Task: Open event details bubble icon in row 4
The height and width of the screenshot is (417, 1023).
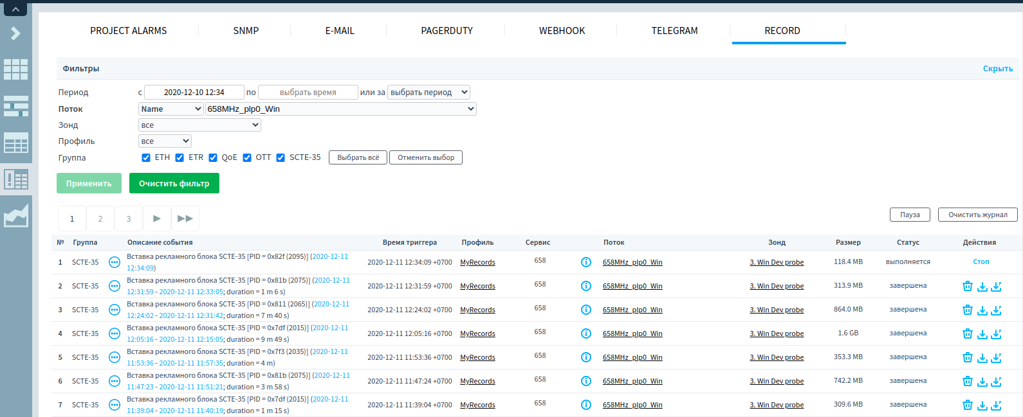Action: (115, 333)
